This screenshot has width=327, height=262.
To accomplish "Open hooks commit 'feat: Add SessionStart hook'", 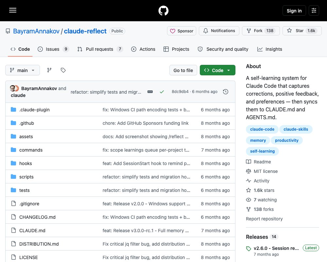I will [146, 163].
